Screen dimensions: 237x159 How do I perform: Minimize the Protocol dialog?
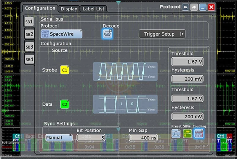pyautogui.click(x=203, y=7)
